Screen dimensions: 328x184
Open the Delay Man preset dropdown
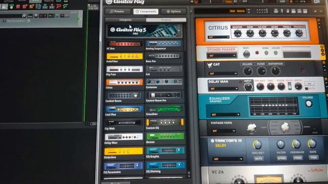coord(223,88)
